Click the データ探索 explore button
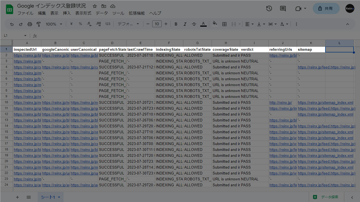Image resolution: width=360 pixels, height=202 pixels. point(326,197)
